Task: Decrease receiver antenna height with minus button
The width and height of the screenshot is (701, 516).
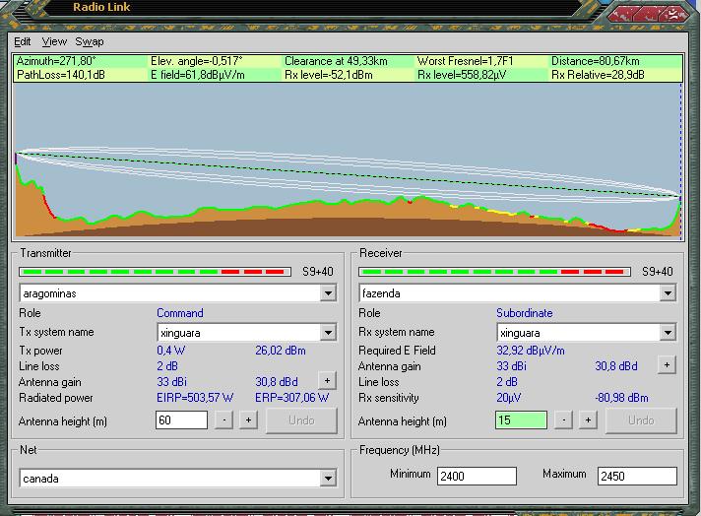Action: (564, 420)
